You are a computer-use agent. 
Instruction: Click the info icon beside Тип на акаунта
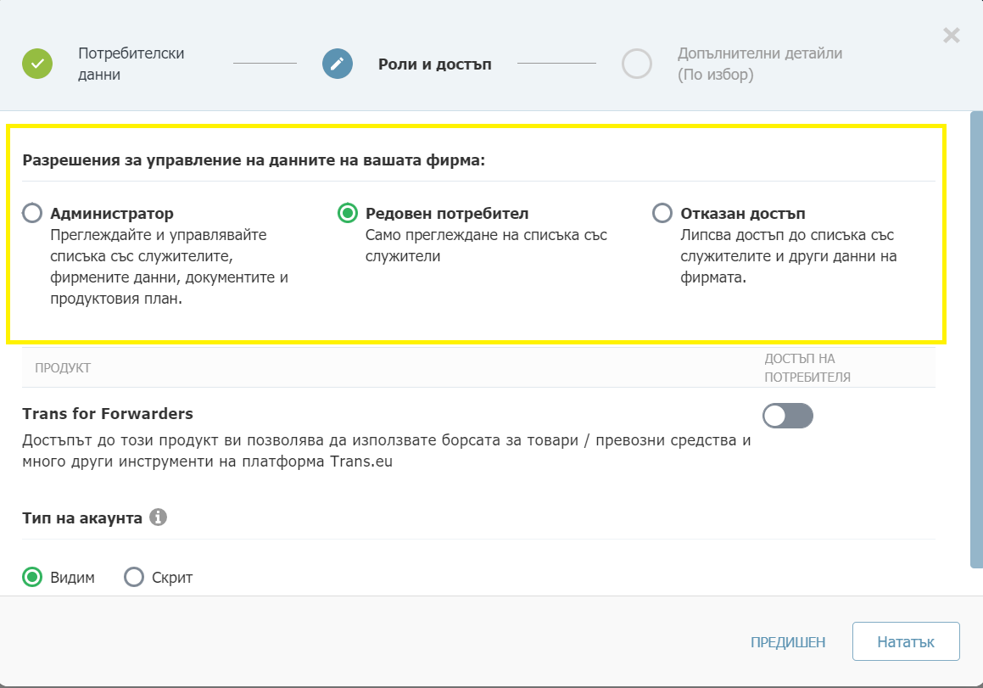(158, 517)
